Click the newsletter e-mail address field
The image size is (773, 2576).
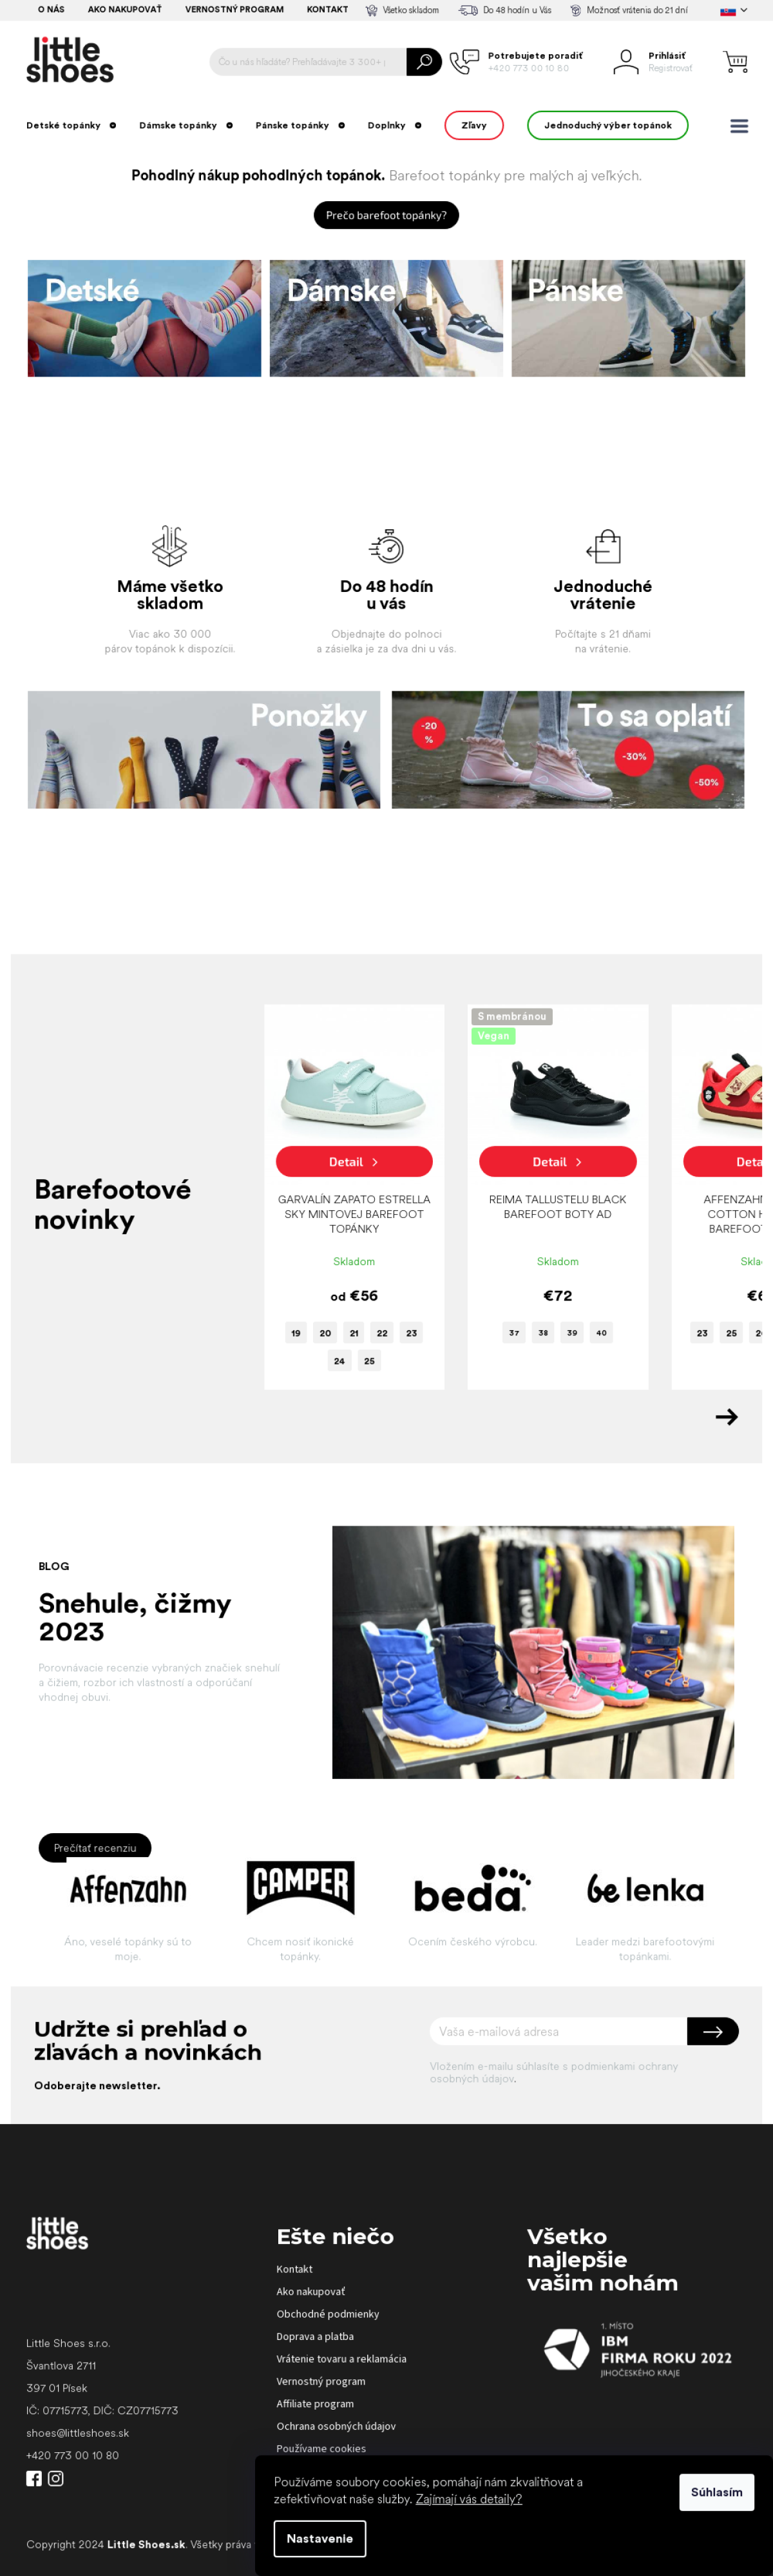pyautogui.click(x=558, y=2031)
